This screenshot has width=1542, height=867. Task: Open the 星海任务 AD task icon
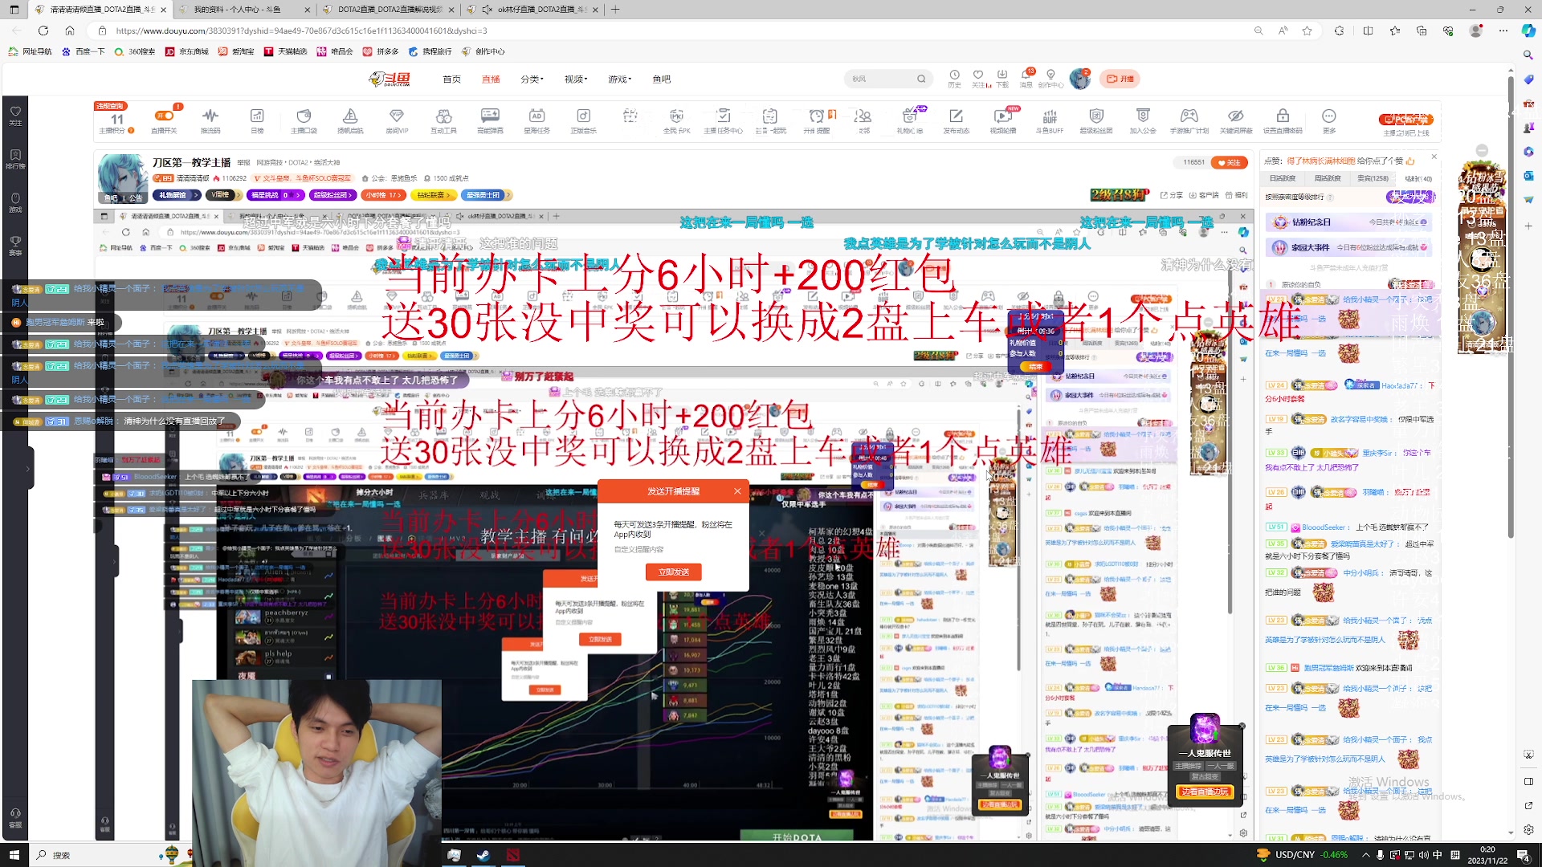pos(536,120)
